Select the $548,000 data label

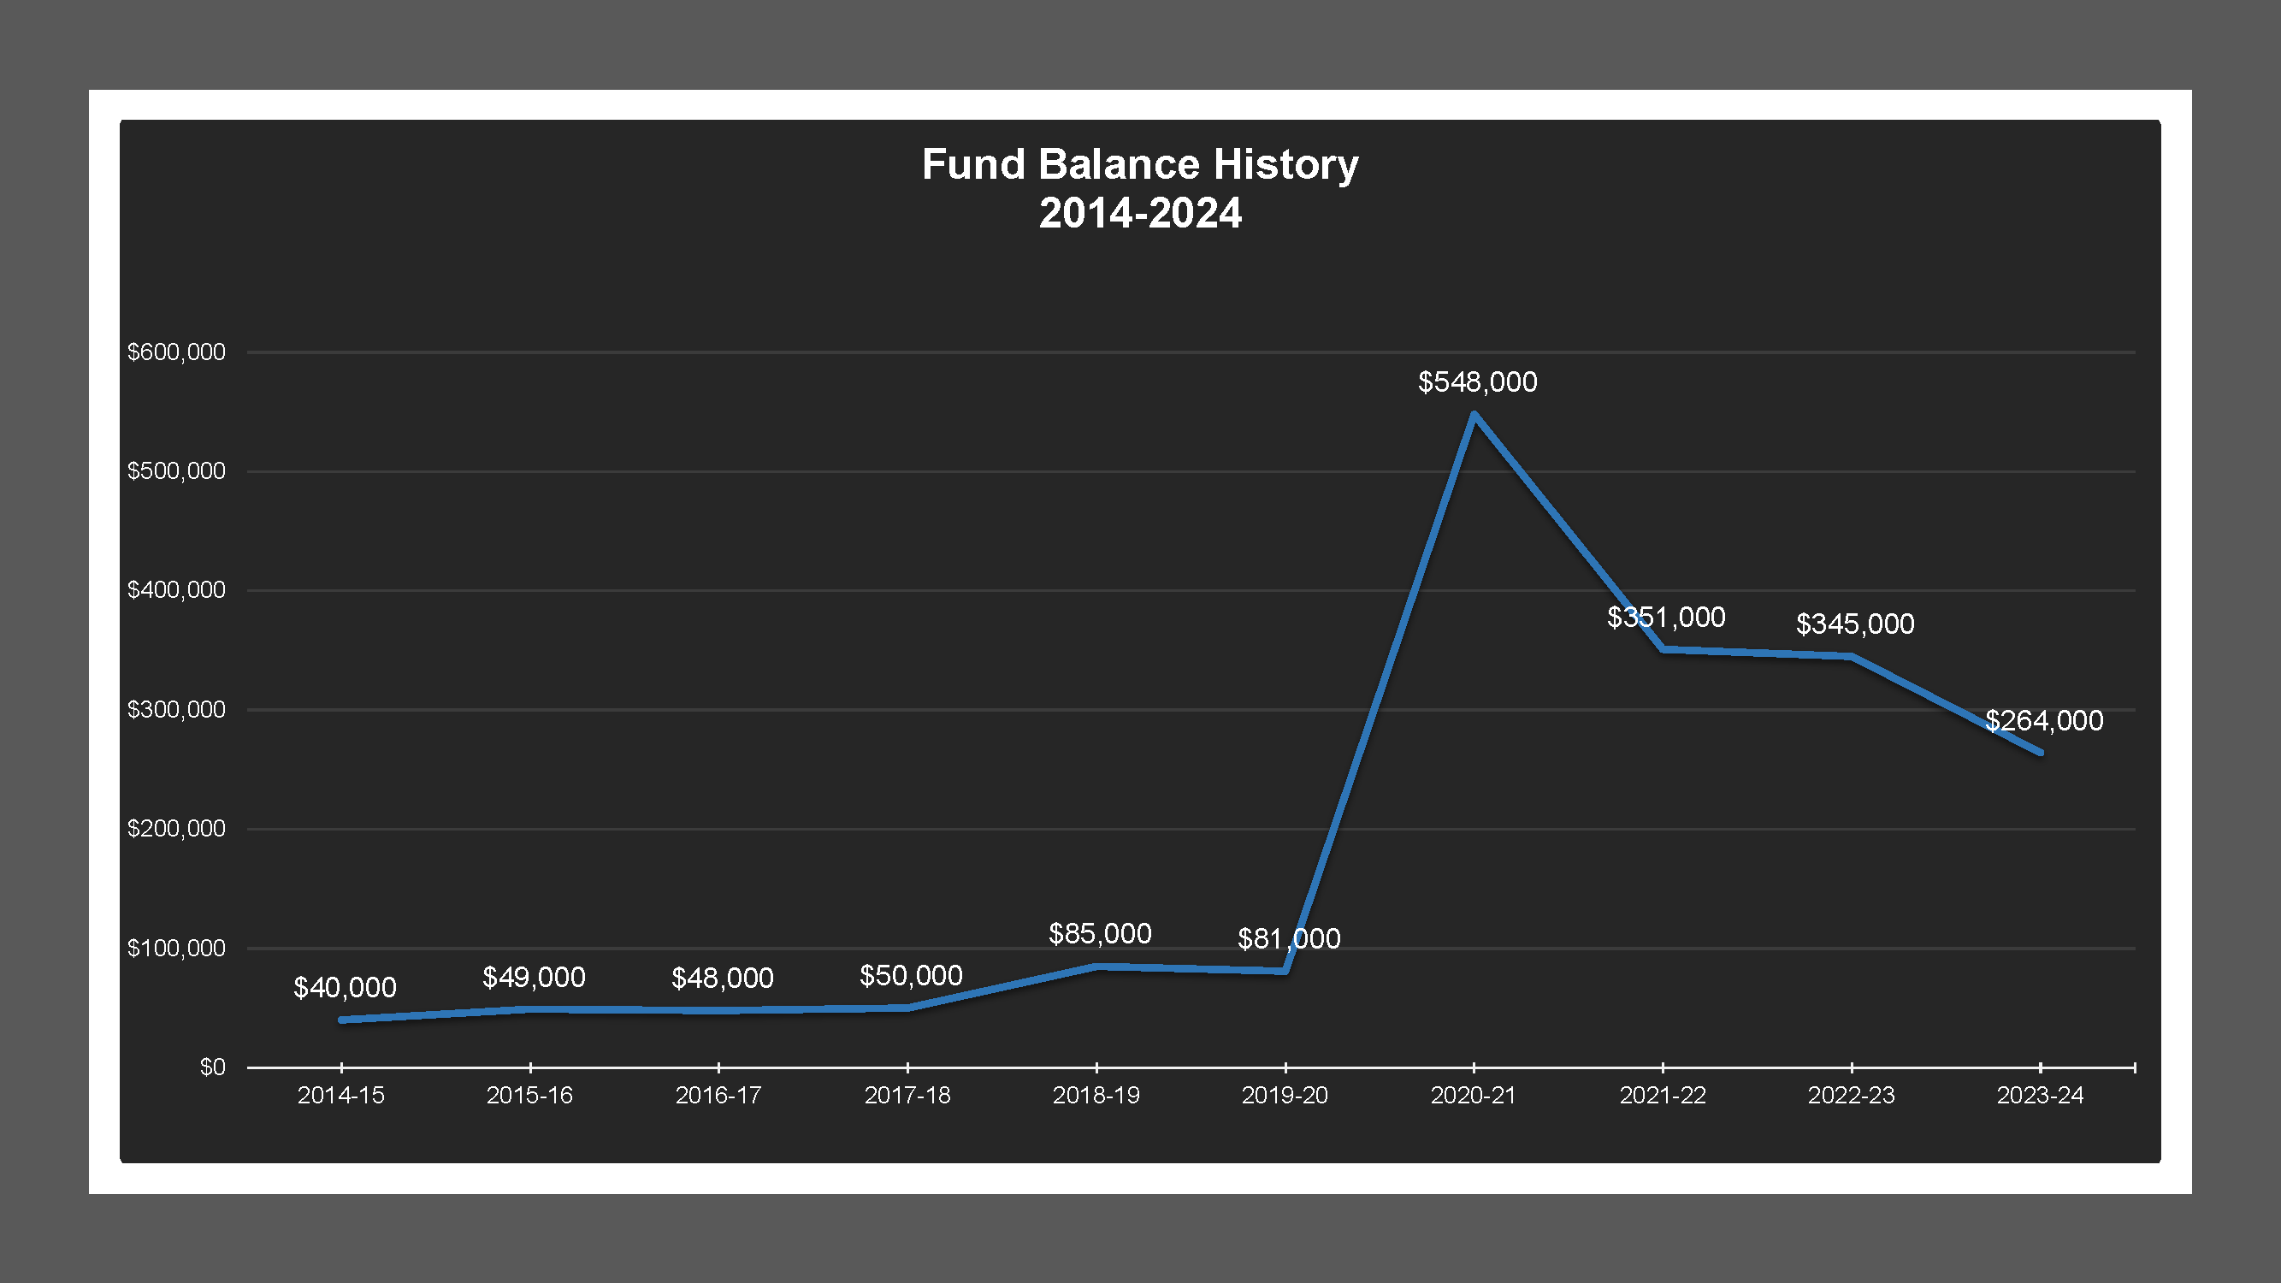coord(1478,381)
